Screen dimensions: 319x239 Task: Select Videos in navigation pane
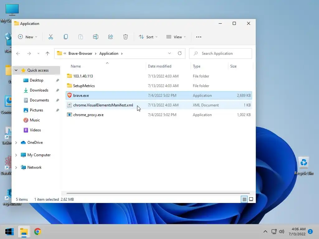(x=36, y=130)
